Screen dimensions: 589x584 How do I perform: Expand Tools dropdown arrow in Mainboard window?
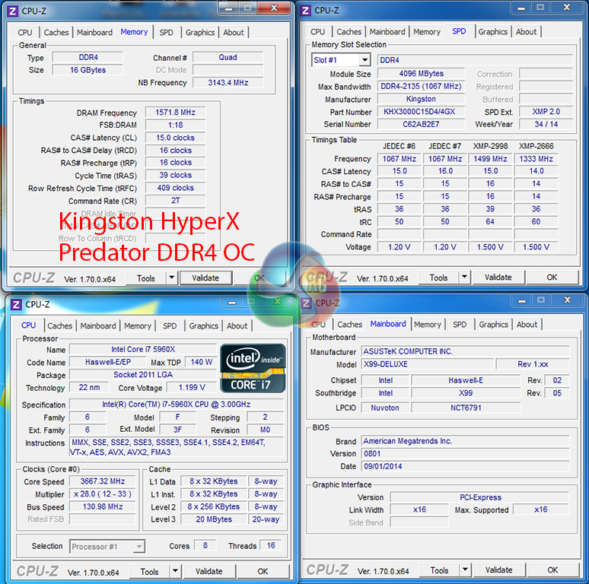point(465,570)
